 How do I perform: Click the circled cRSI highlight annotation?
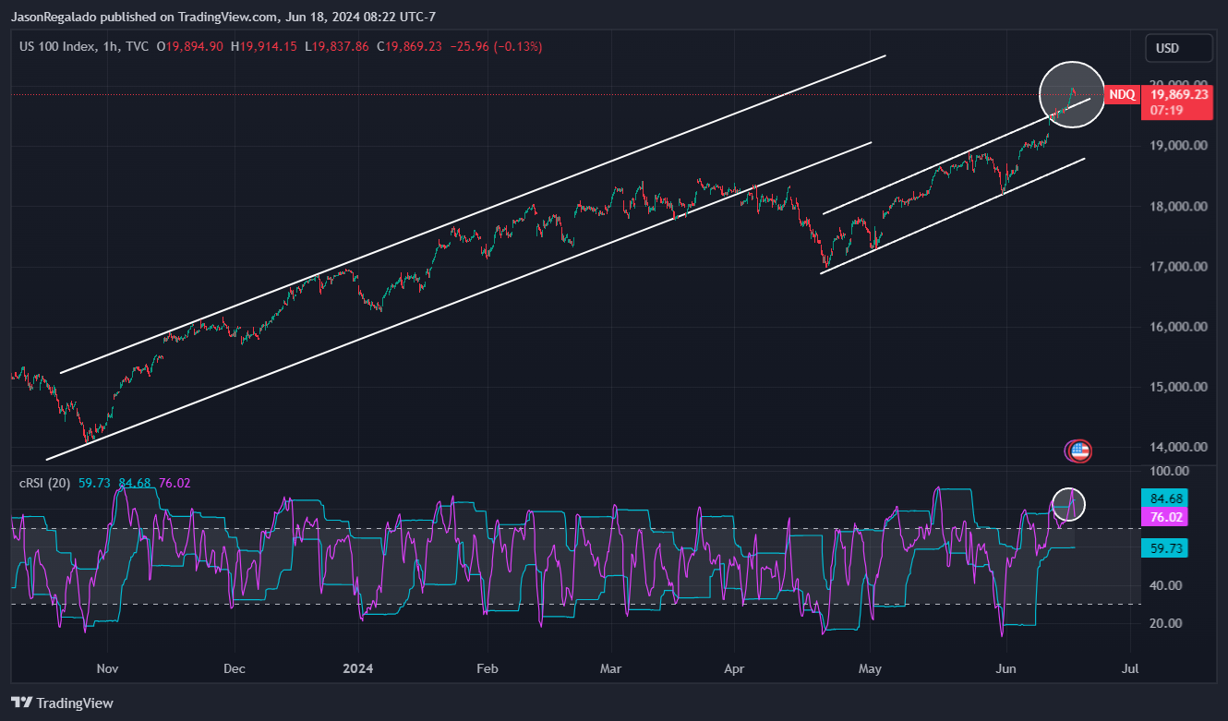1068,504
